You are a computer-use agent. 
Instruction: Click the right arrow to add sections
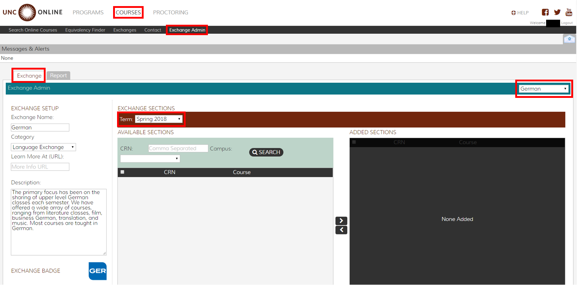[341, 220]
